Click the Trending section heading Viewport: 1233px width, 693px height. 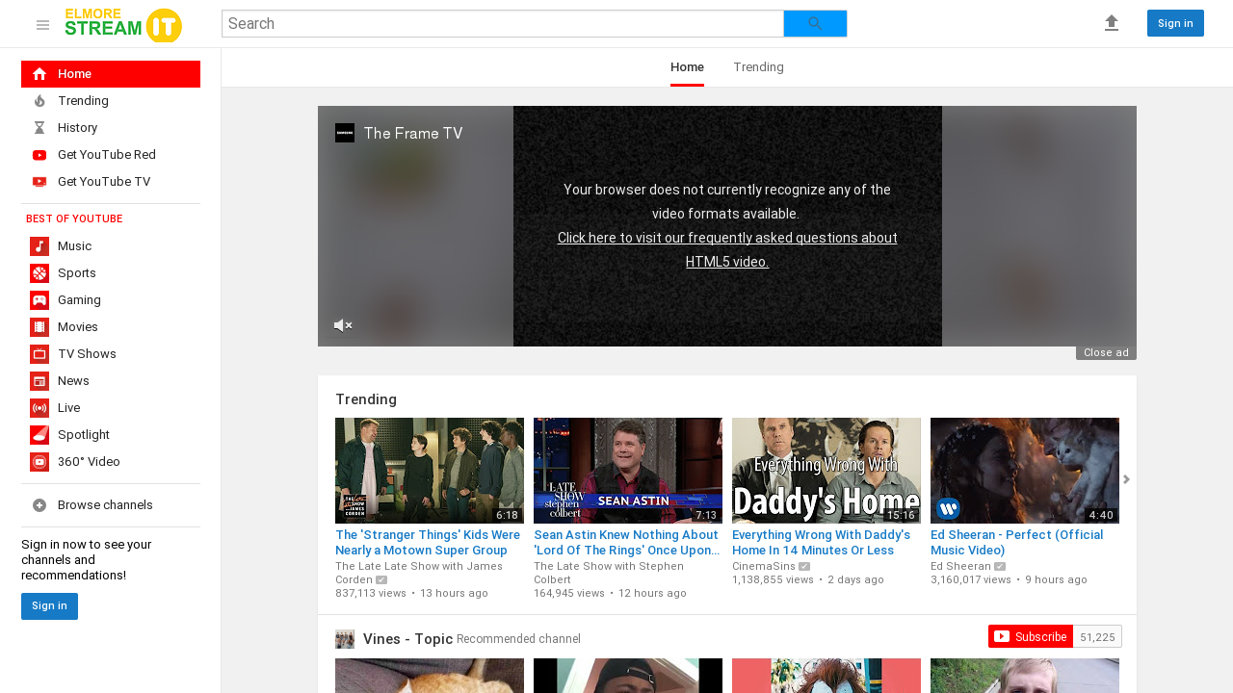366,399
